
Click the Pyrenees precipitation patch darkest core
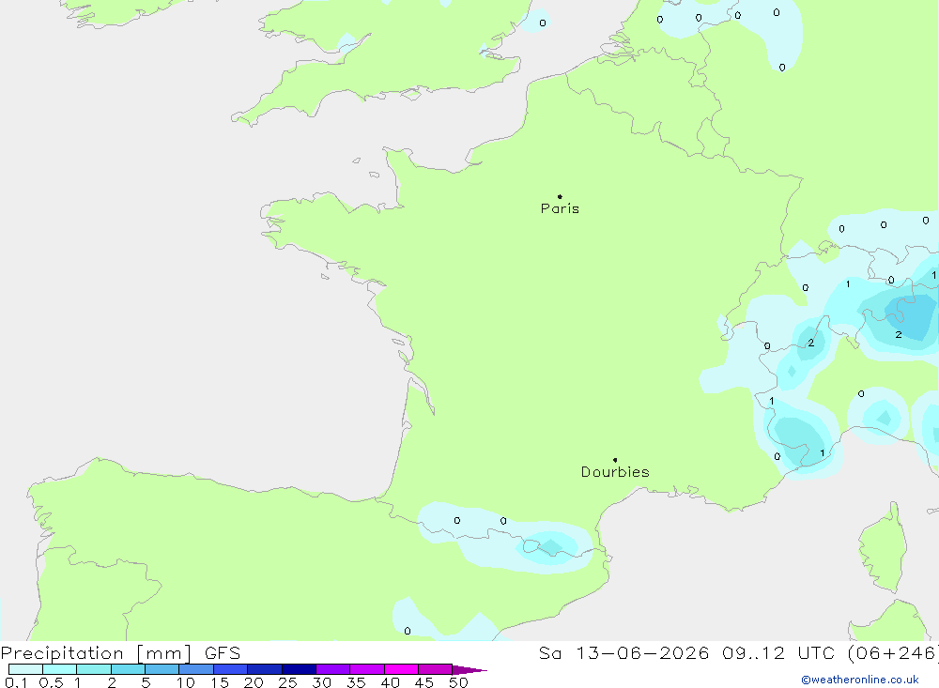coord(551,546)
